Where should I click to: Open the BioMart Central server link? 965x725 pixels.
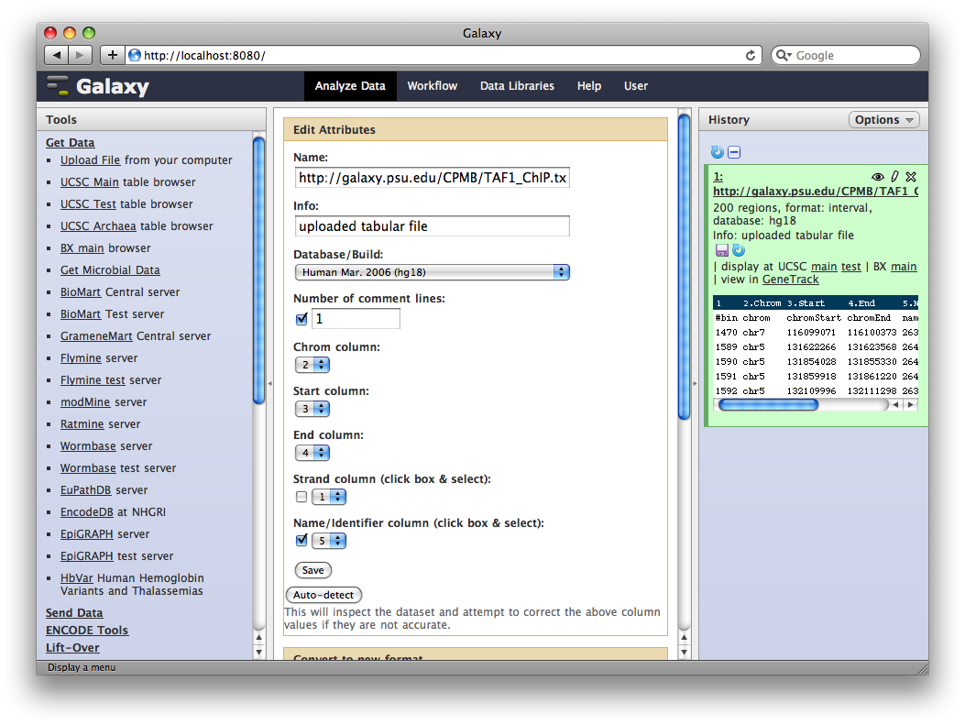pos(80,292)
